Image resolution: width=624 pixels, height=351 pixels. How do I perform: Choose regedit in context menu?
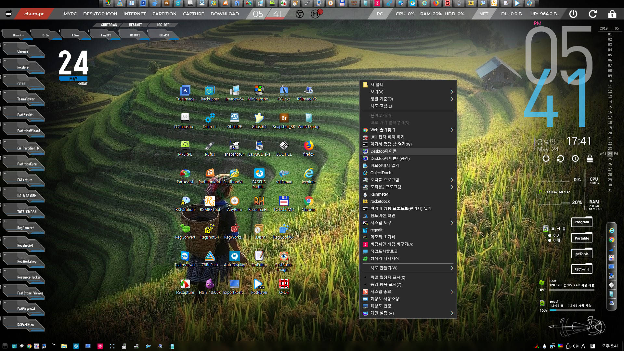(x=408, y=230)
